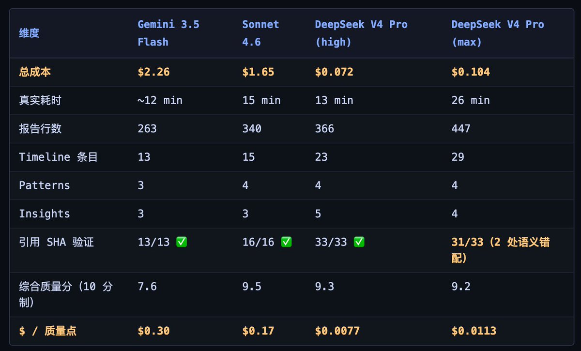This screenshot has width=581, height=351.
Task: Select the 引用 SHA 验证 row label
Action: 56,242
